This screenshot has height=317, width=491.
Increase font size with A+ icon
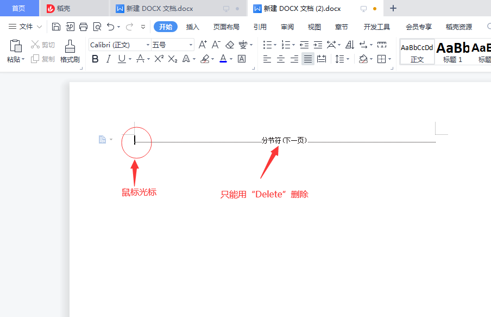click(x=203, y=45)
